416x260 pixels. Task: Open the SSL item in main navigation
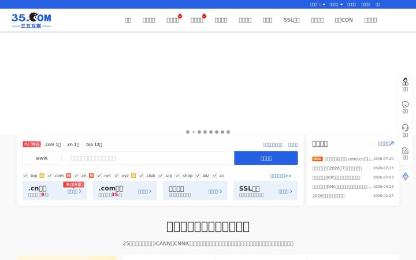point(292,20)
